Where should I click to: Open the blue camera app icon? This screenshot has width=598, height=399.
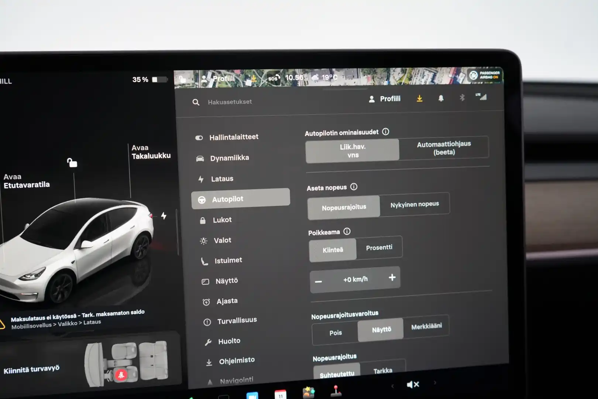[x=252, y=395]
